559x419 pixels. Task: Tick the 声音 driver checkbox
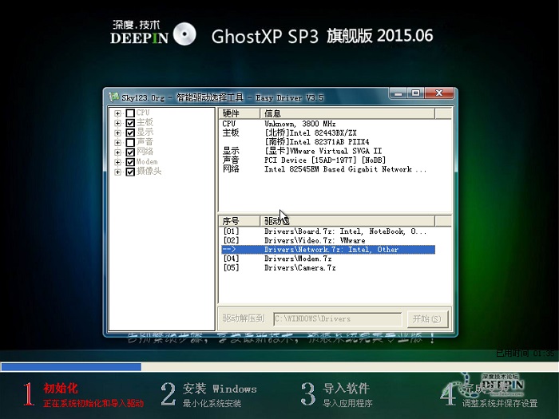tap(130, 143)
